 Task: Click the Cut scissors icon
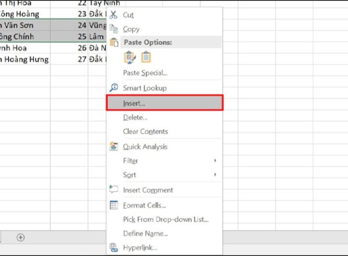click(x=114, y=15)
